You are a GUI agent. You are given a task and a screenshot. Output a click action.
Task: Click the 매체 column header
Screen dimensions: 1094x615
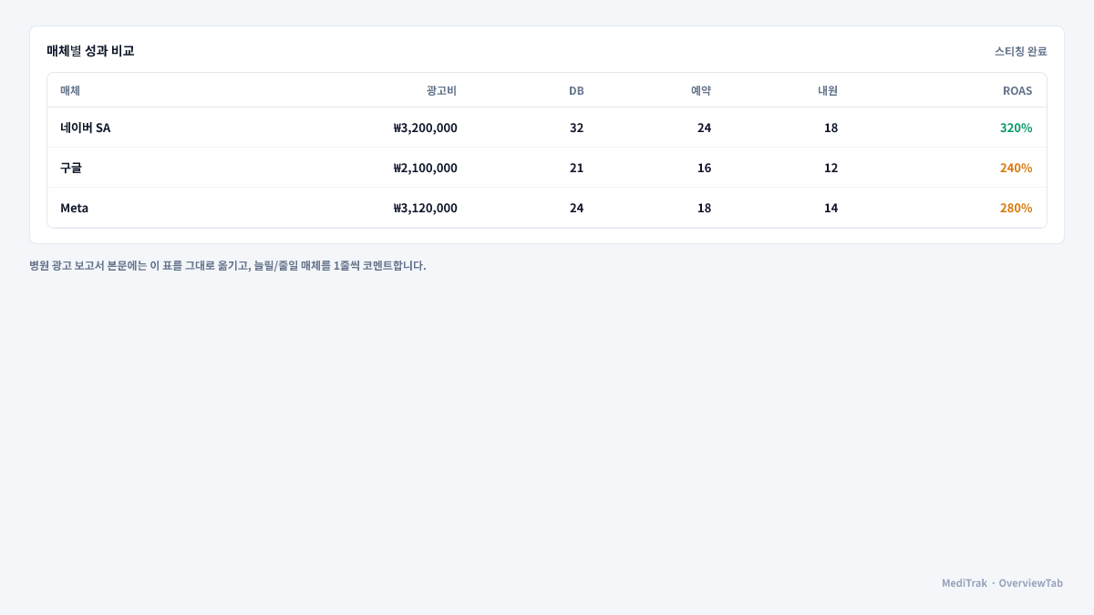[70, 90]
